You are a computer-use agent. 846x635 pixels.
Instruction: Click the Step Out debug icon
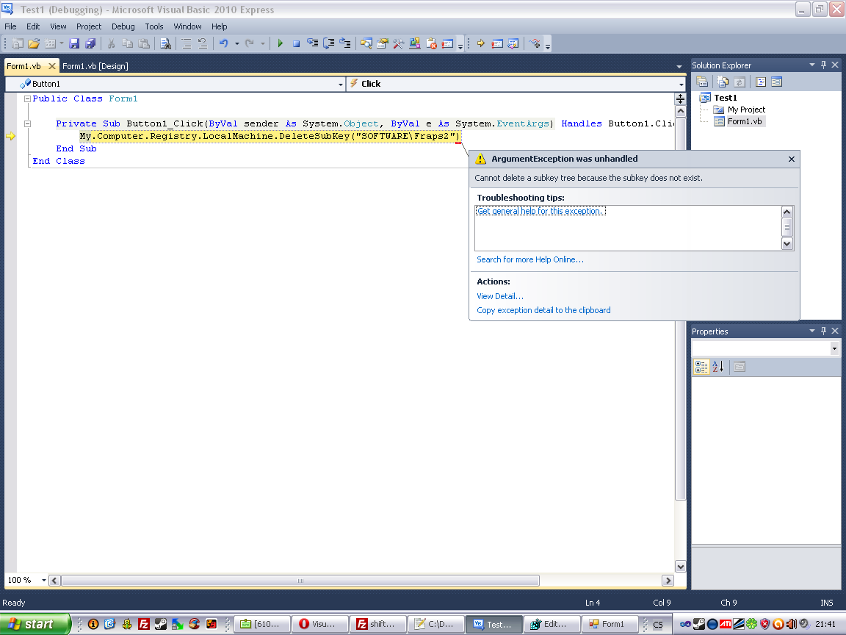[344, 44]
